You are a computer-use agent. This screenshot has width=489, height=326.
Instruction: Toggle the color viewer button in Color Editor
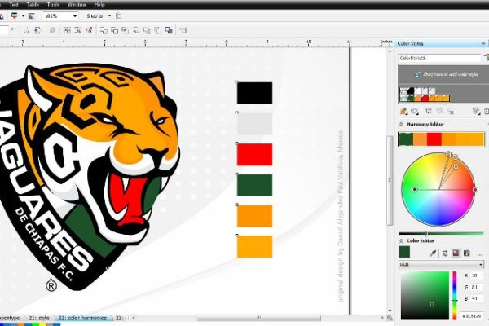pos(456,253)
